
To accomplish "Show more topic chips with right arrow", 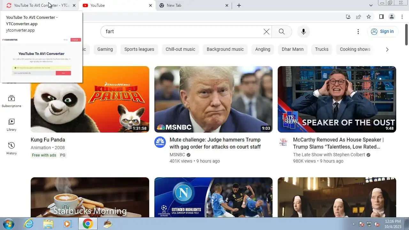I will [387, 50].
